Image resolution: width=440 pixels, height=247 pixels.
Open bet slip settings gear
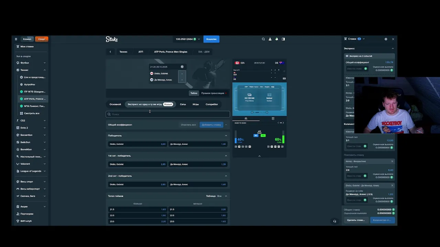[386, 39]
